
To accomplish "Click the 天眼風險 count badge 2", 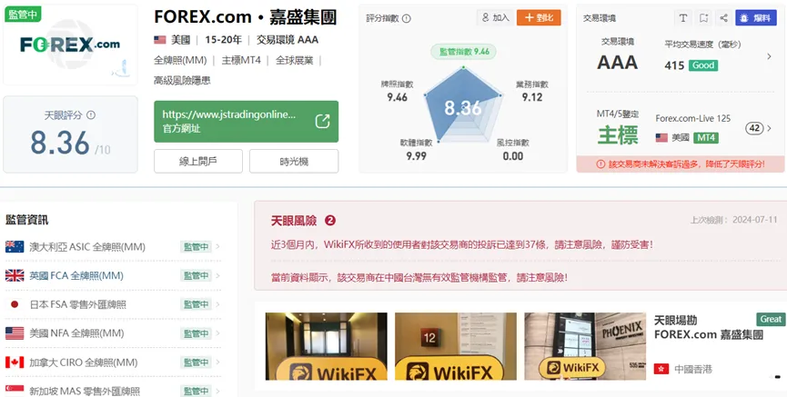I will [x=329, y=221].
